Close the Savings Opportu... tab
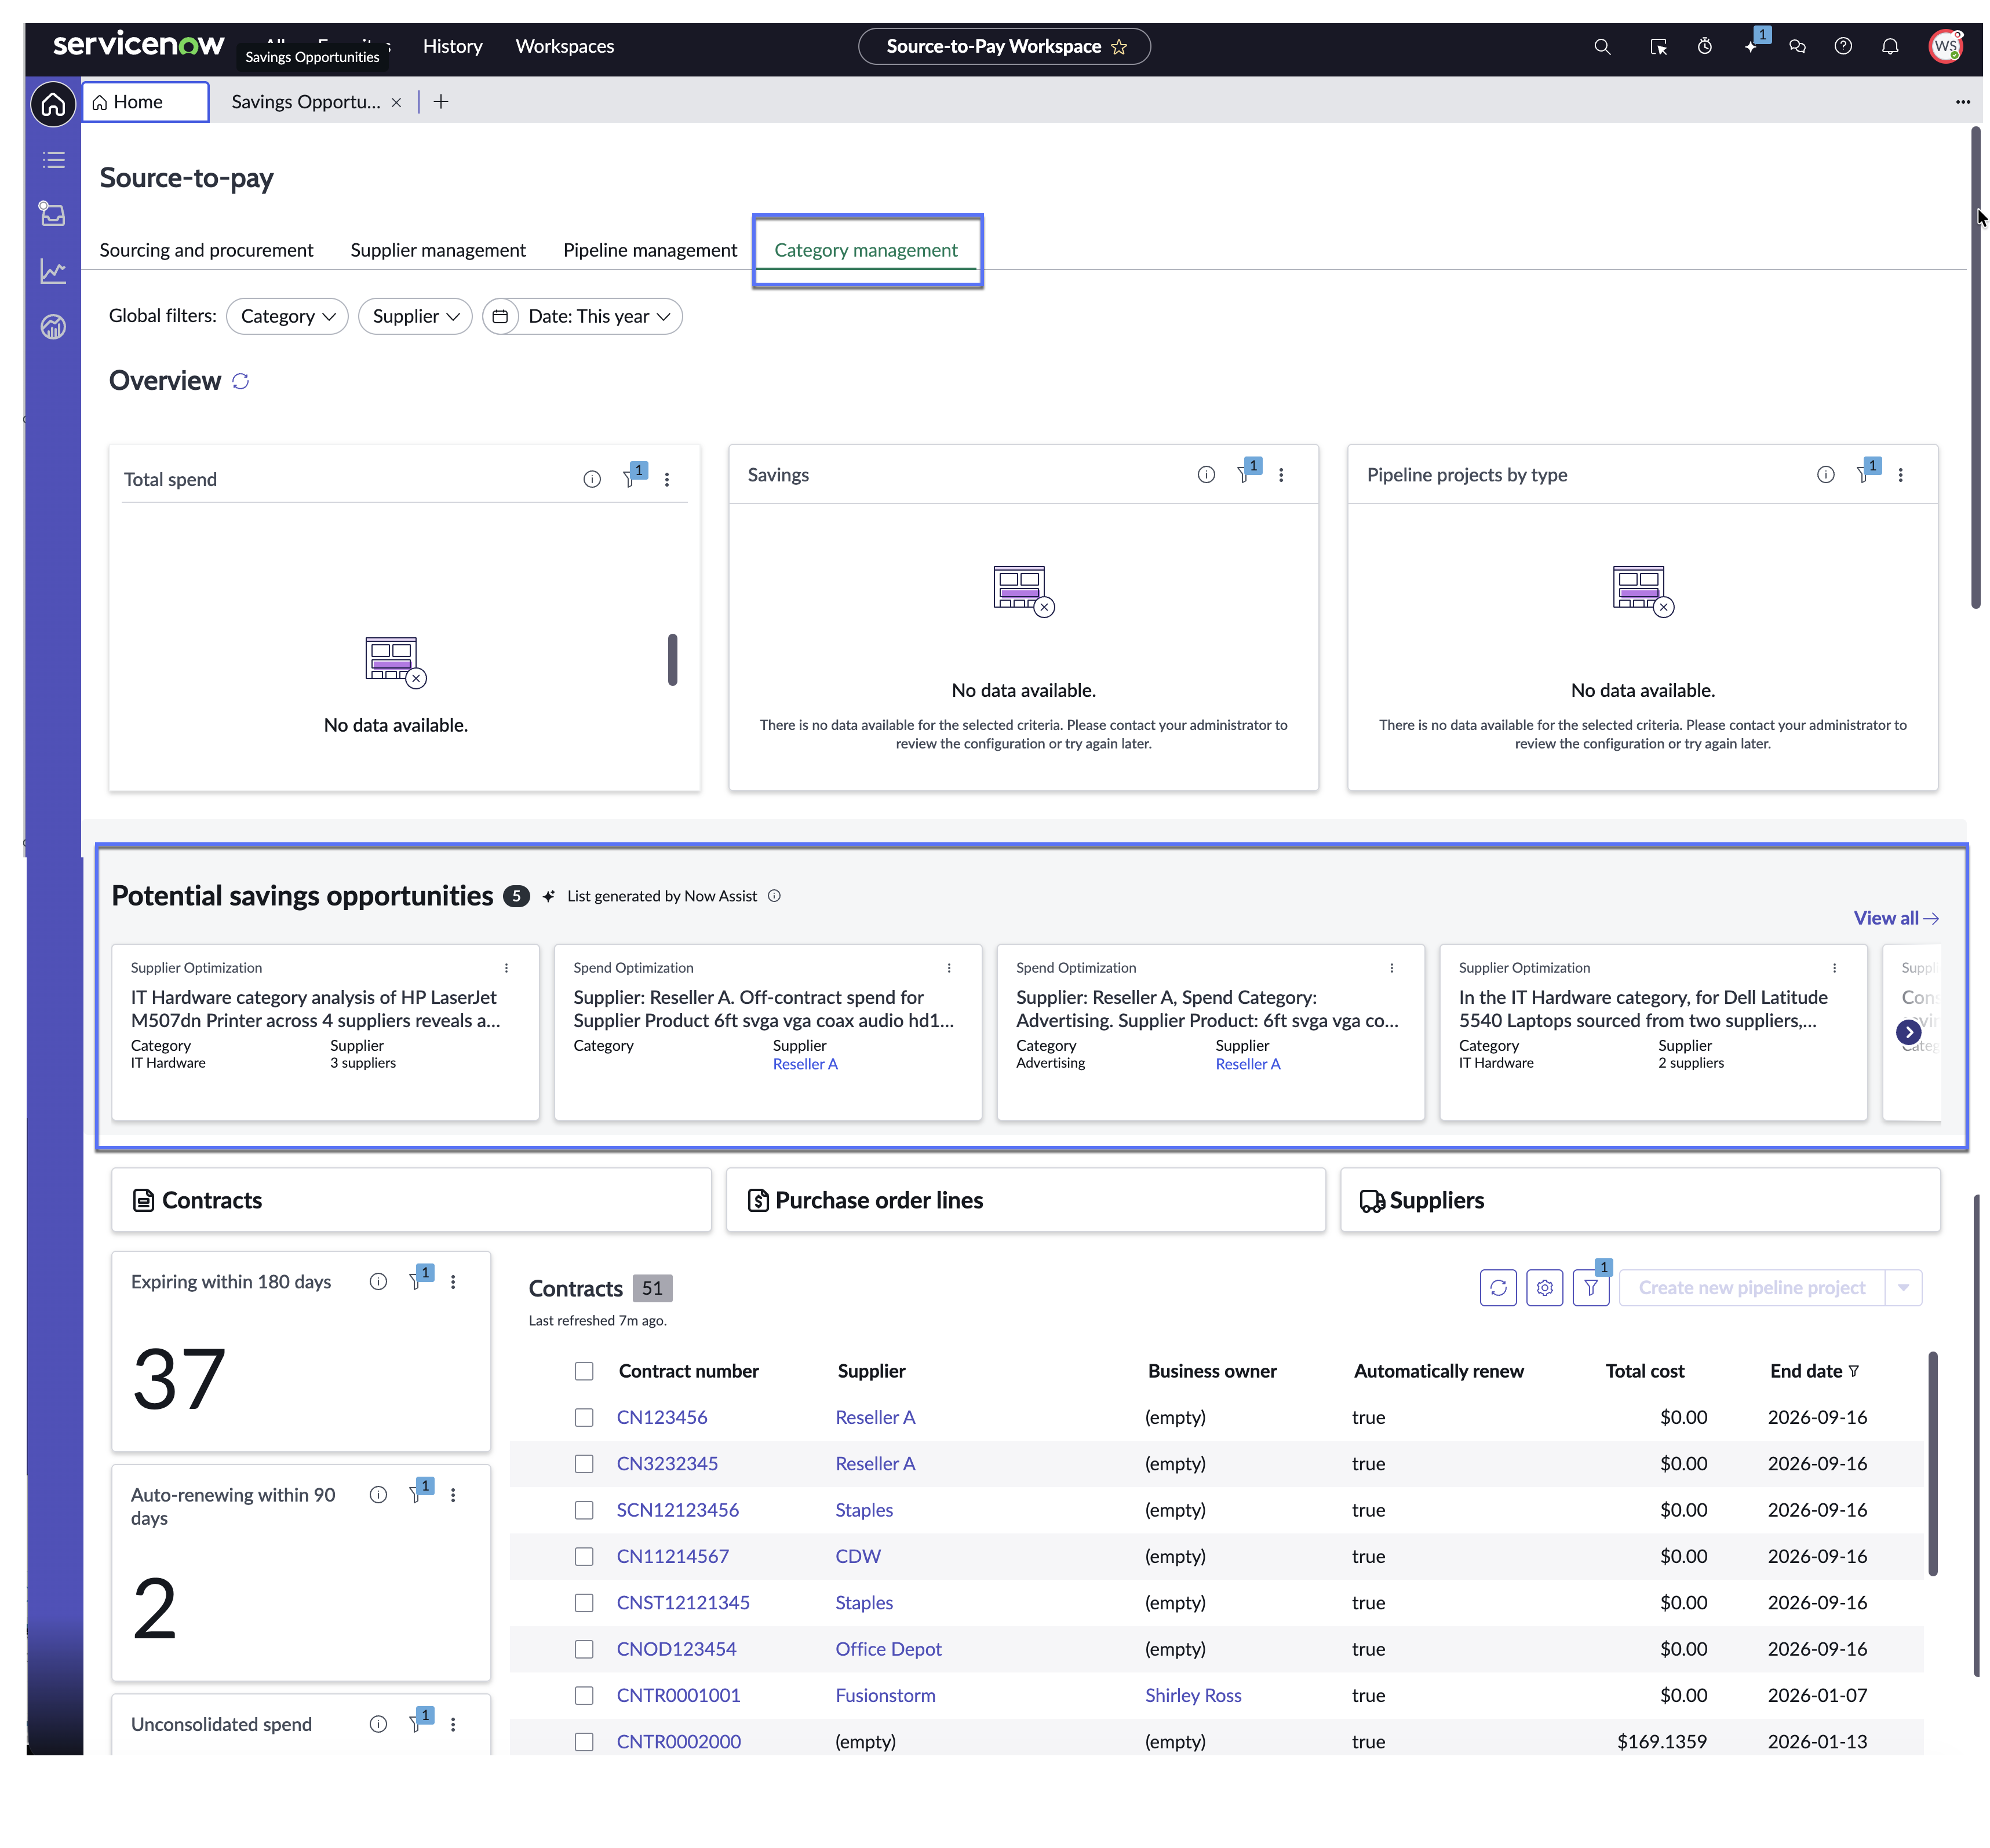The image size is (1990, 1848). (396, 102)
